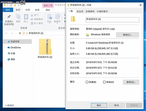146x111 pixels.
Task: Click the 視訊工具 contextual tab header
Action: [48, 6]
